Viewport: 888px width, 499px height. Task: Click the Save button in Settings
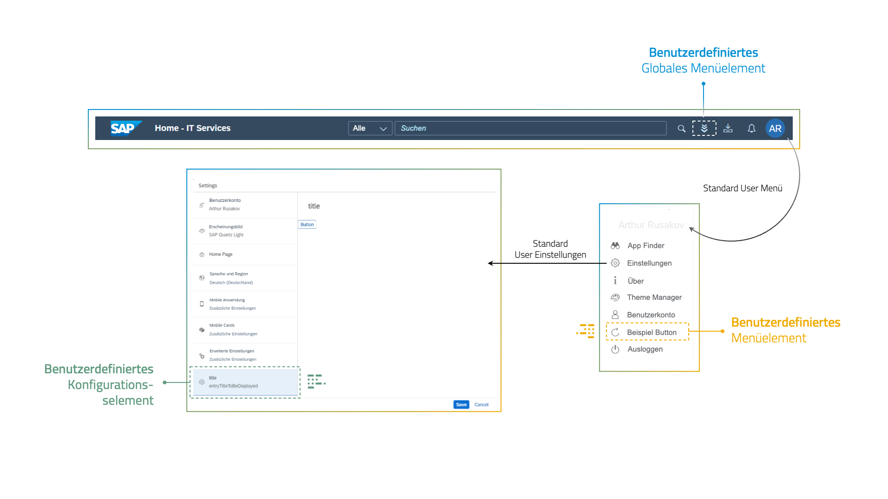[x=461, y=404]
